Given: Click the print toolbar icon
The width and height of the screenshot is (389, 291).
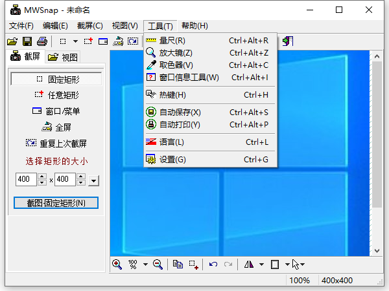Looking at the screenshot, I should 42,41.
